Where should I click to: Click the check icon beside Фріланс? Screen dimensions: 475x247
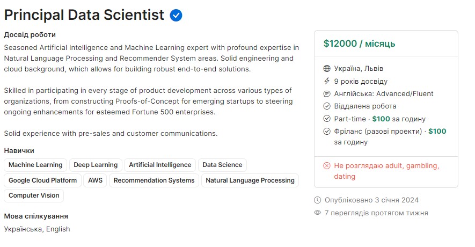326,131
